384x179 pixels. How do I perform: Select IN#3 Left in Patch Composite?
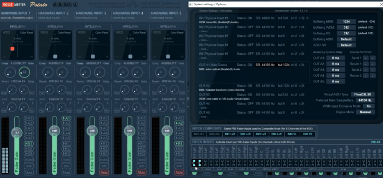coord(261,134)
